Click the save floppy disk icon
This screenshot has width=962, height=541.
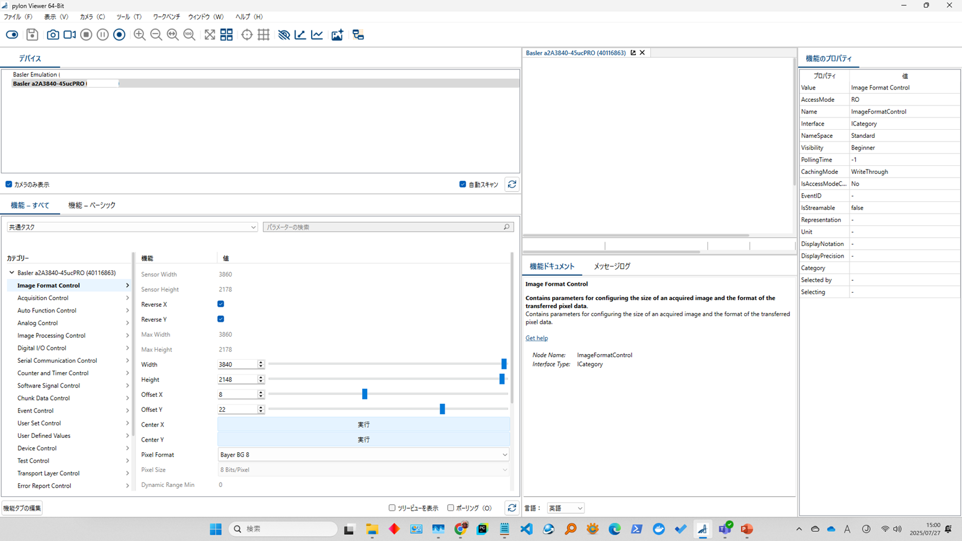32,35
